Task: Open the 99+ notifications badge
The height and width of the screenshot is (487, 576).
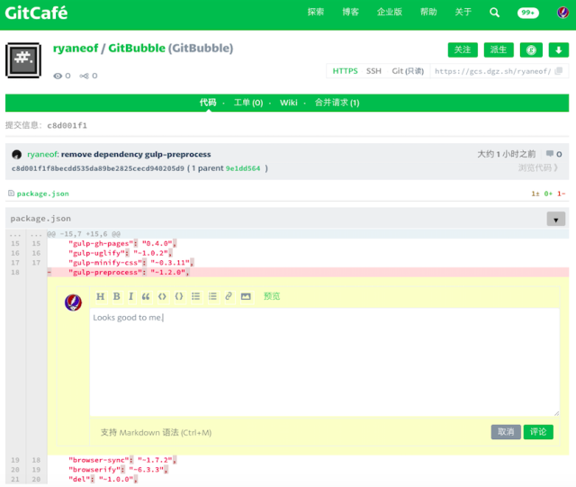Action: tap(528, 13)
